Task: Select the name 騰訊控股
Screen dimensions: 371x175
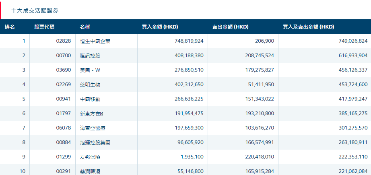Action: (x=90, y=56)
